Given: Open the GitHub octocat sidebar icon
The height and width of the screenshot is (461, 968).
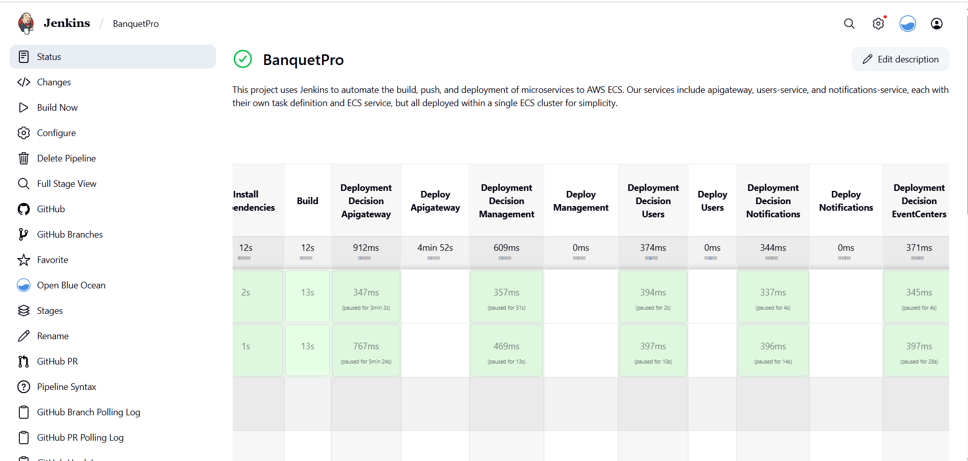Looking at the screenshot, I should 23,209.
